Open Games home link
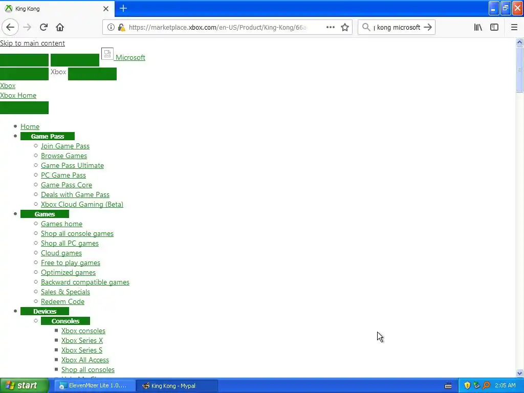The height and width of the screenshot is (393, 524). (x=62, y=224)
